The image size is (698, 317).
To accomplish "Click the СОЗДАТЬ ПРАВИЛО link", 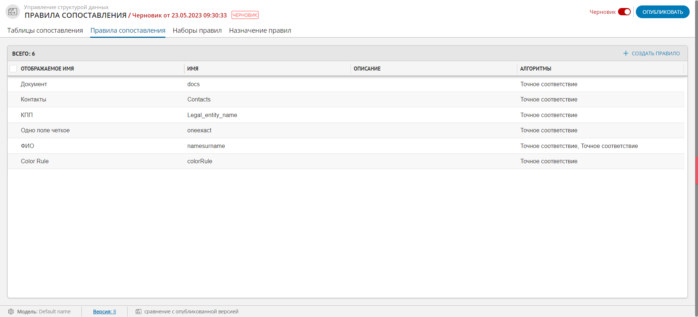I will pyautogui.click(x=655, y=53).
